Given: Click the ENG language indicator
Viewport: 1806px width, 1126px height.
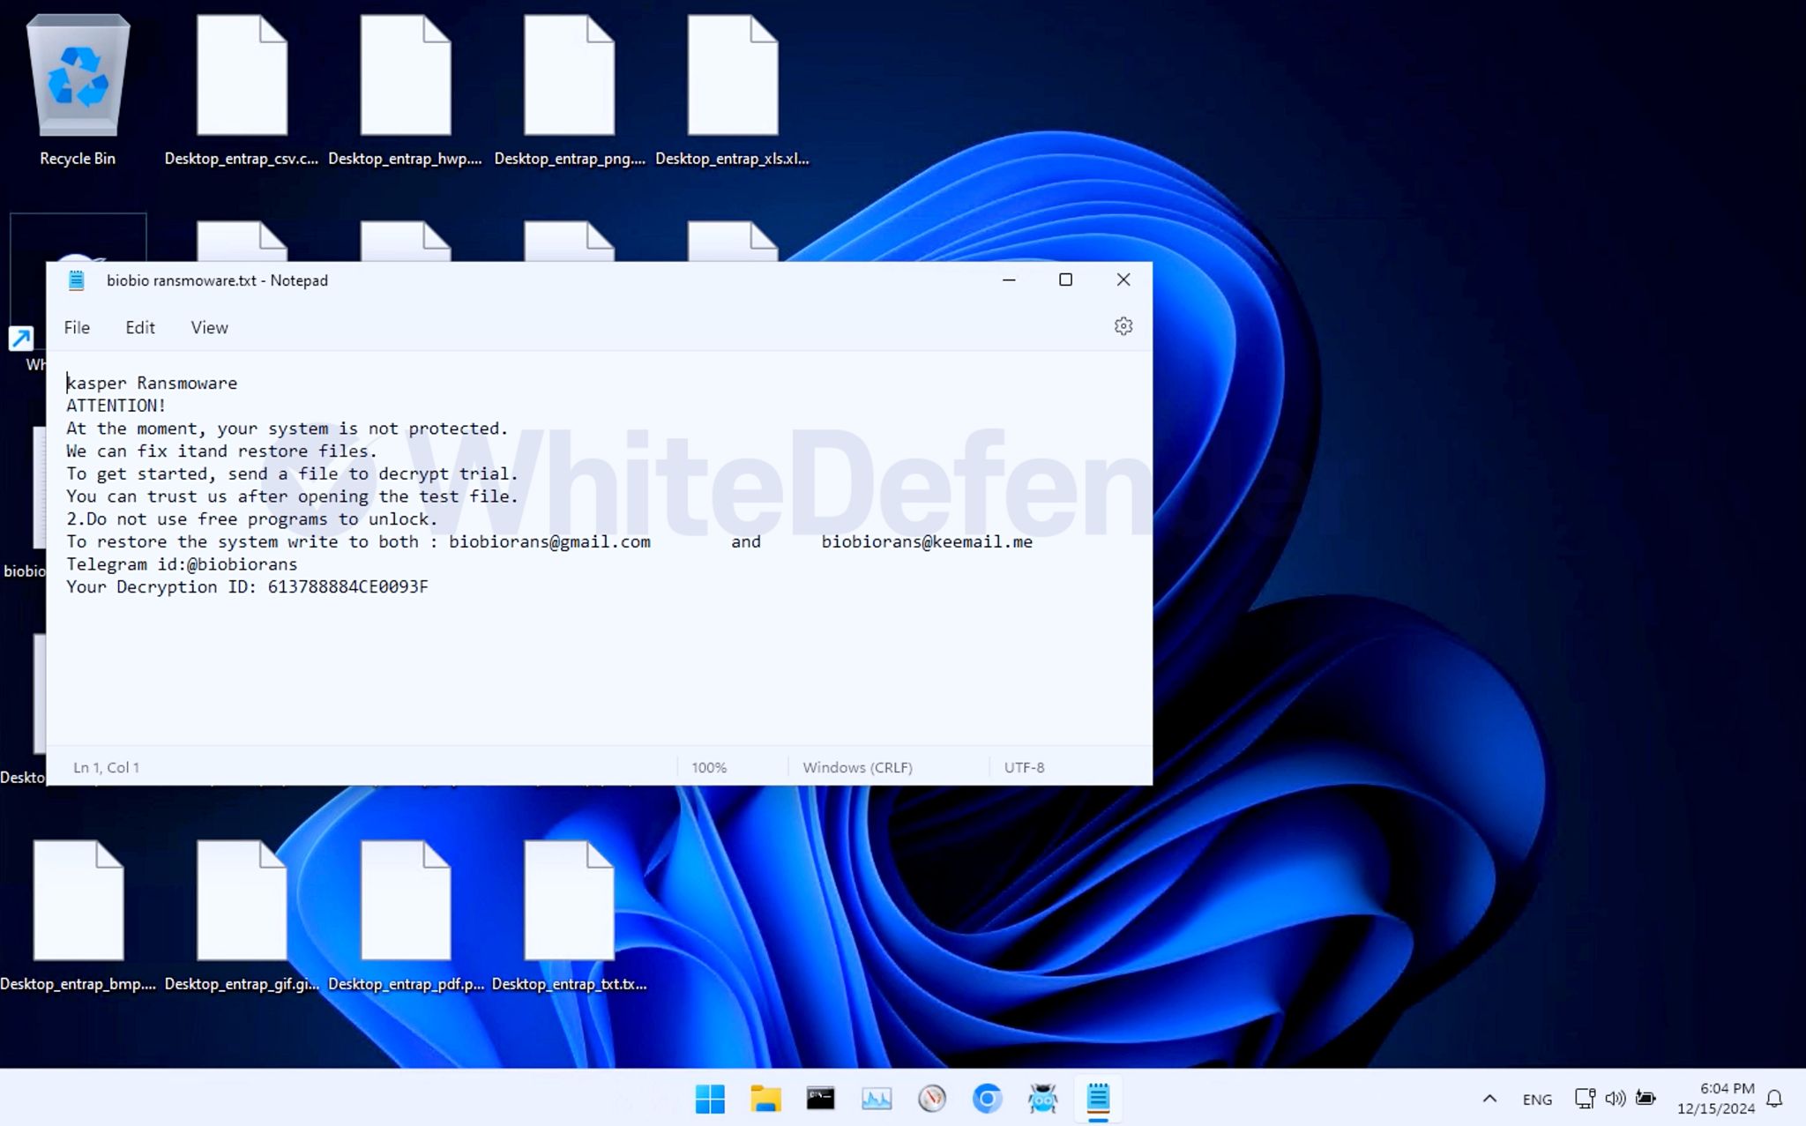Looking at the screenshot, I should (x=1537, y=1099).
